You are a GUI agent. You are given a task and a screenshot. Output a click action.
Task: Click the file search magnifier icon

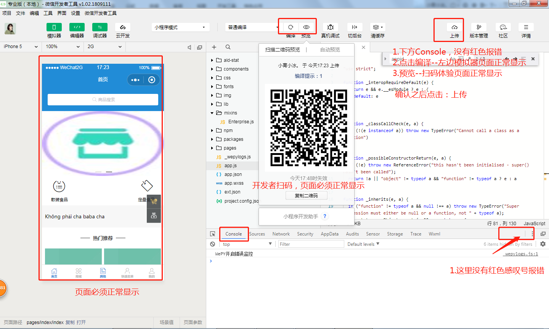coord(228,47)
